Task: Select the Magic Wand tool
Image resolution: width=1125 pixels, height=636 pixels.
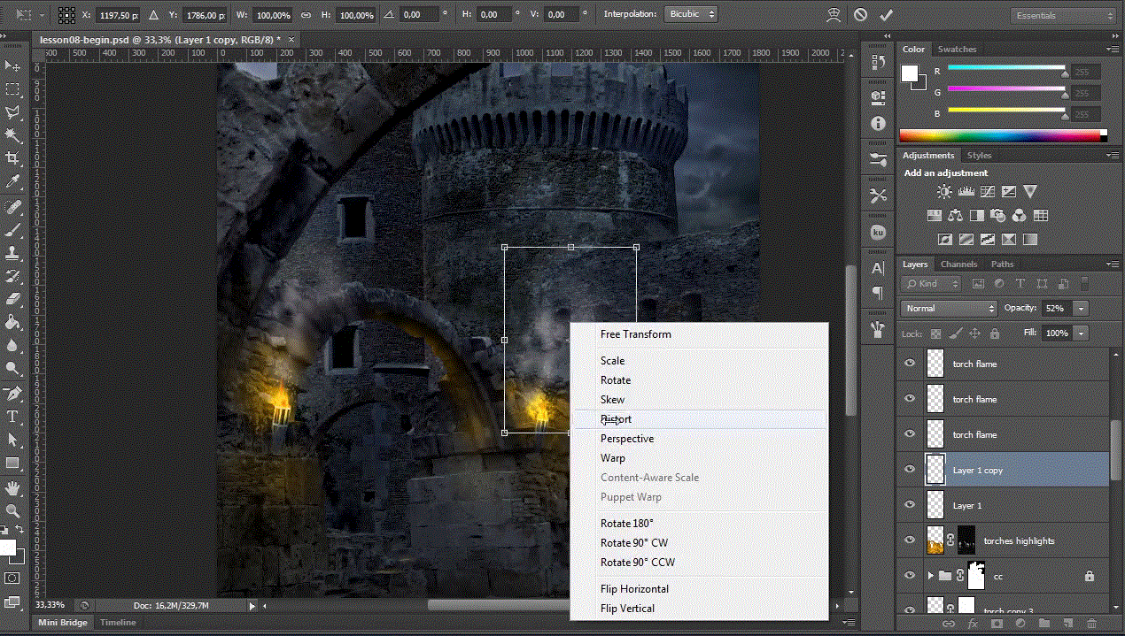Action: [12, 134]
